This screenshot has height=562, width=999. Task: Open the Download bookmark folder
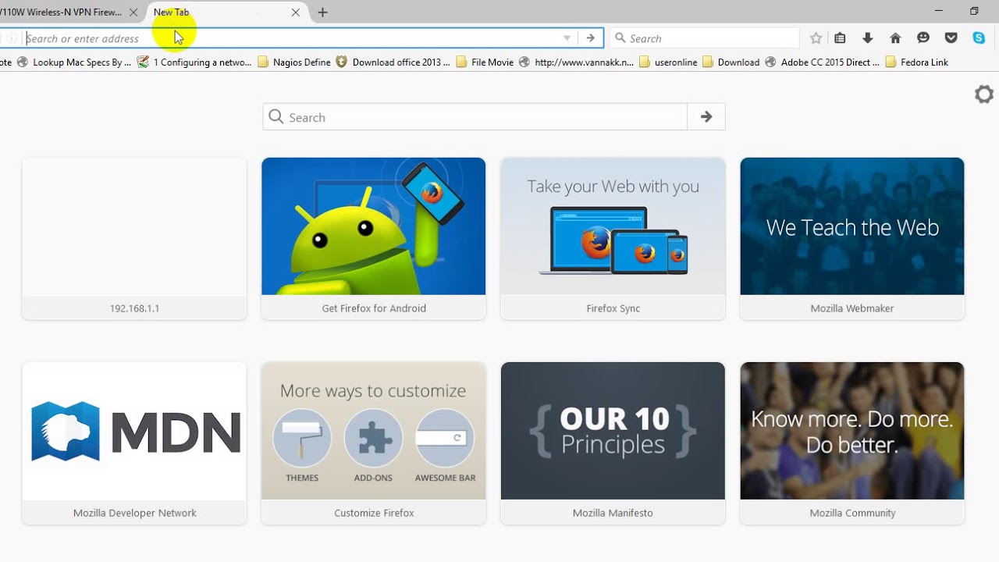pos(731,62)
